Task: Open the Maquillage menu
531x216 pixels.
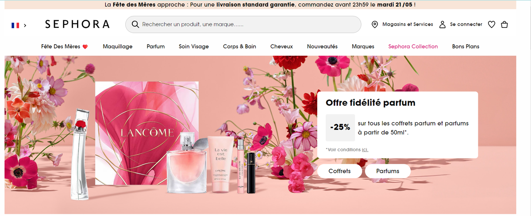Action: tap(118, 46)
